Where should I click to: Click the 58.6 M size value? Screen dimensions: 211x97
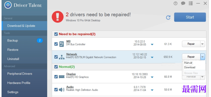(168, 90)
